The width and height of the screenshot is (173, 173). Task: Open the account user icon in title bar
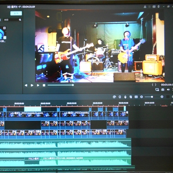coord(145,7)
